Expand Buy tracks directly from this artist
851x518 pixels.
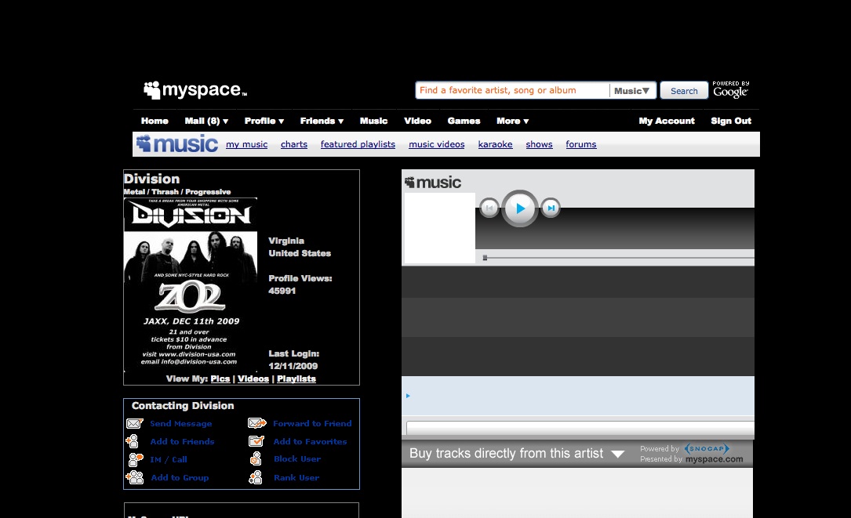[x=517, y=454]
